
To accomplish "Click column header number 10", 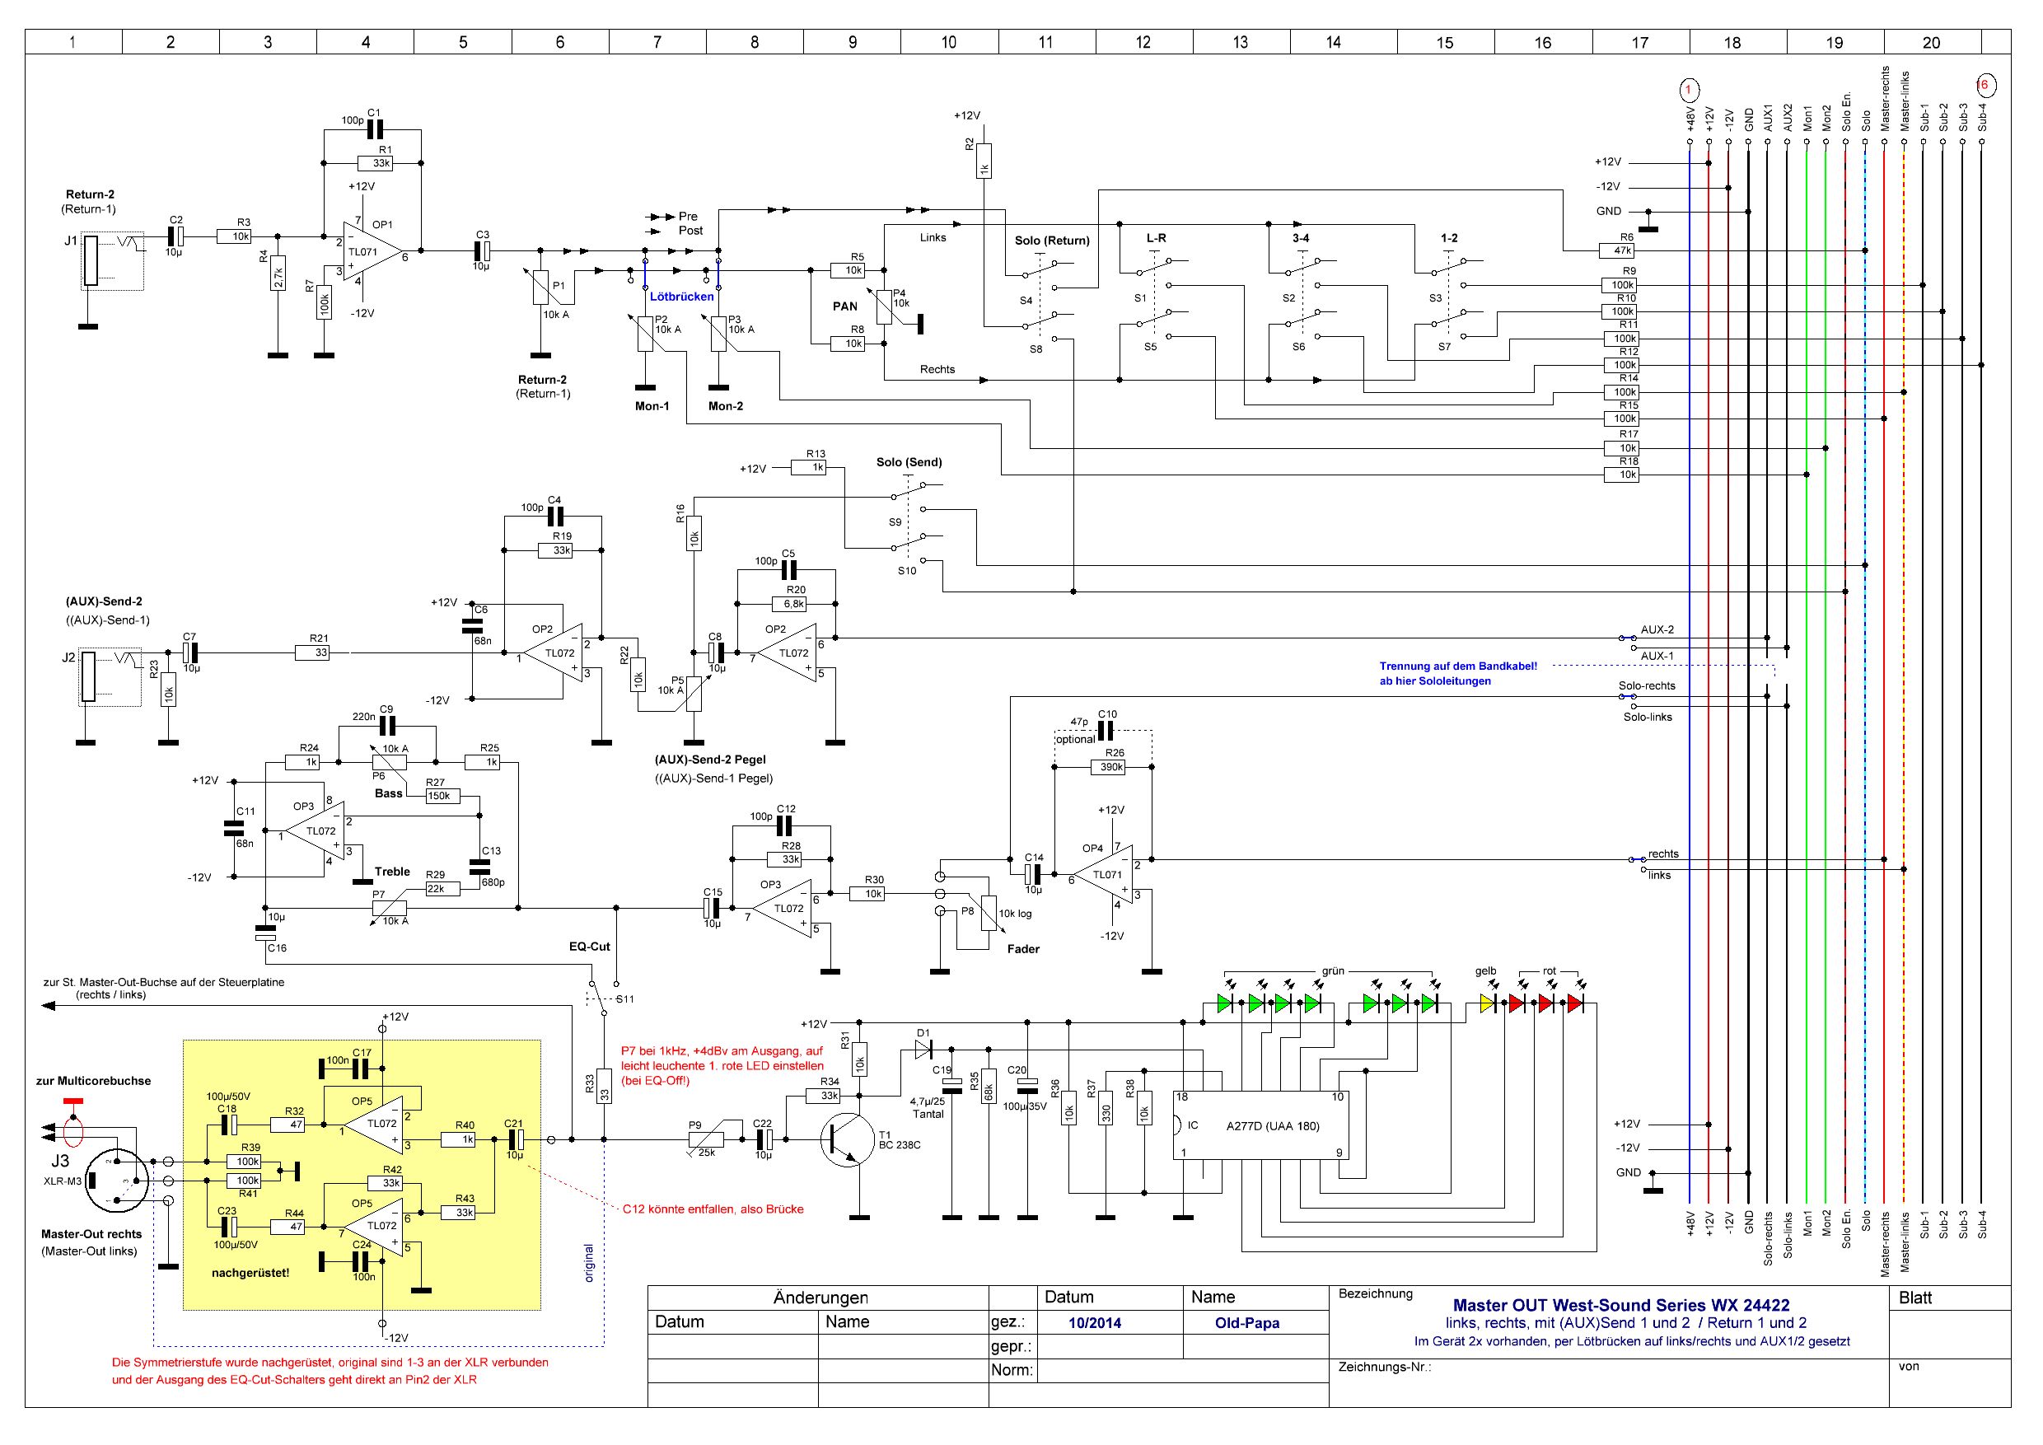I will coord(948,42).
